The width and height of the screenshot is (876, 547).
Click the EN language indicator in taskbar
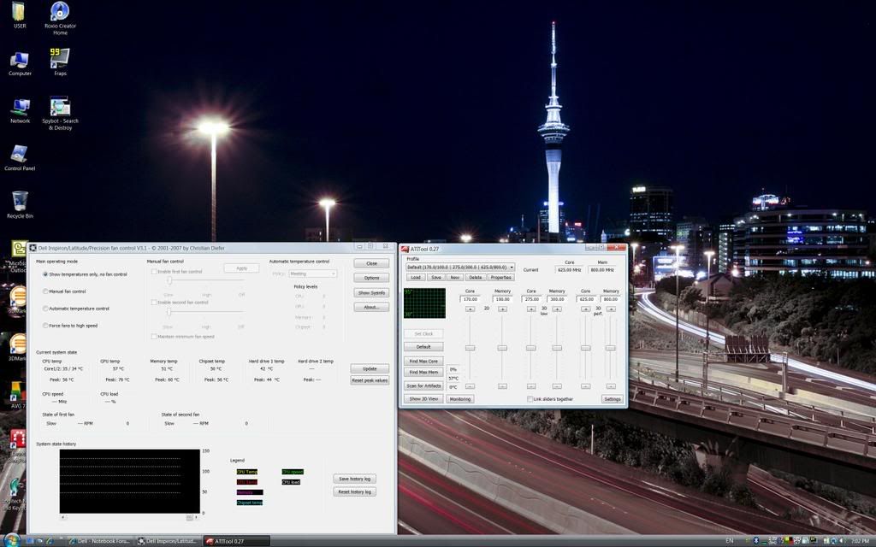coord(729,541)
